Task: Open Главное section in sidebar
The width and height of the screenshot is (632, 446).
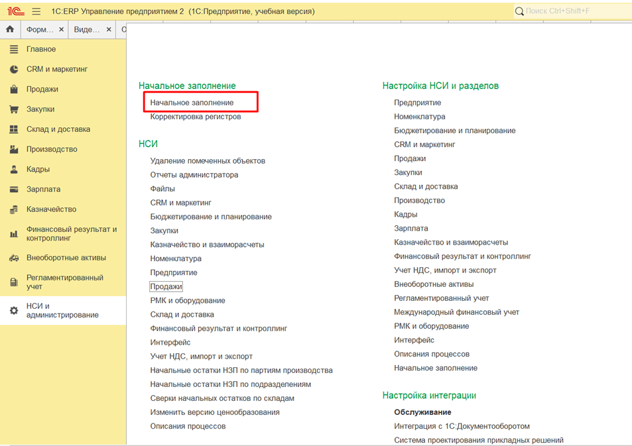Action: [41, 49]
